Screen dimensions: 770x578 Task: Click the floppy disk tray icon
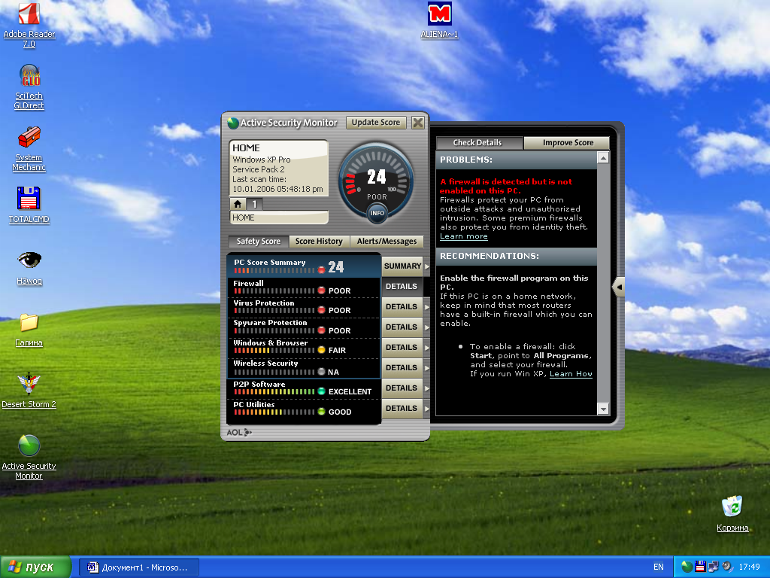(700, 567)
